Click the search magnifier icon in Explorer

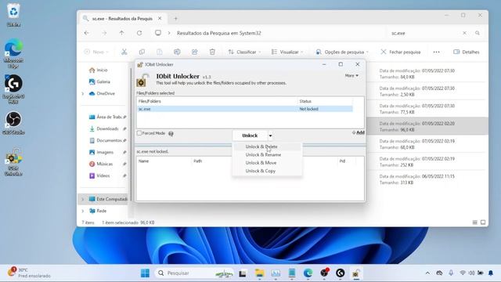point(478,33)
